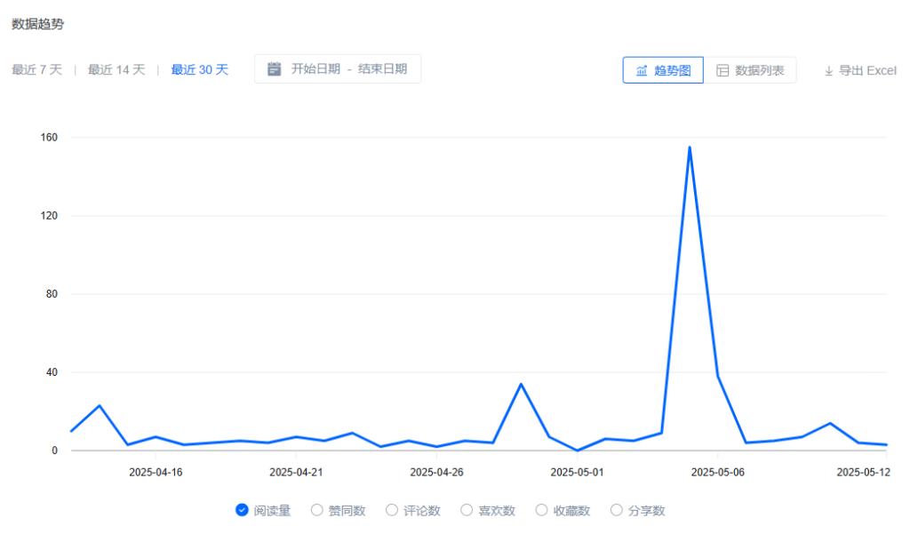This screenshot has width=910, height=542.
Task: Choose the 最近 30 天 range
Action: 200,69
